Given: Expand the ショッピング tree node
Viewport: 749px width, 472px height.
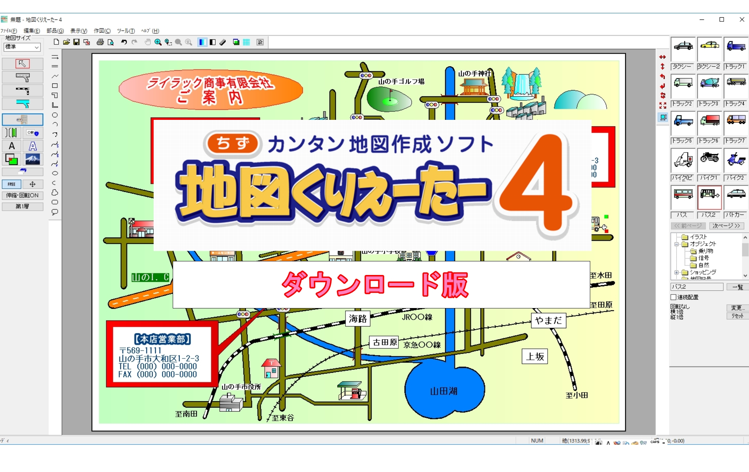Looking at the screenshot, I should (677, 272).
